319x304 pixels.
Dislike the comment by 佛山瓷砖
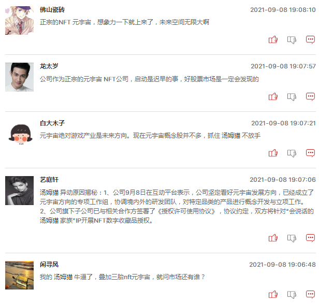292,40
